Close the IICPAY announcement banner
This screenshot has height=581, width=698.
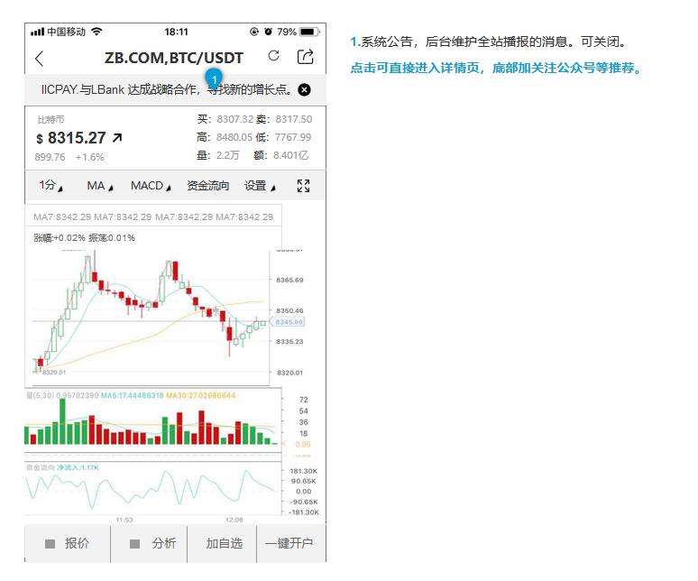(305, 90)
